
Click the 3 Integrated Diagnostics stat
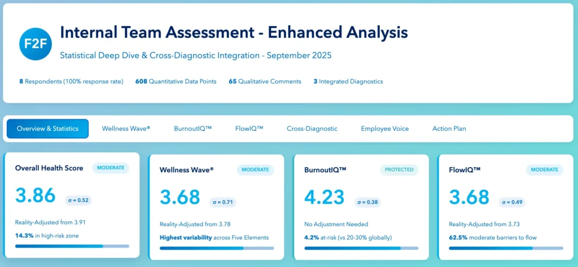click(348, 81)
